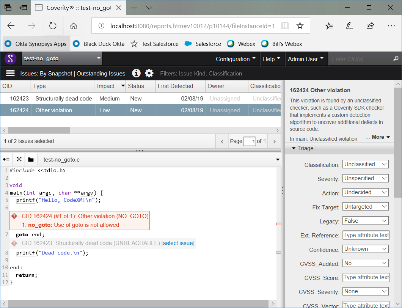Image resolution: width=402 pixels, height=308 pixels.
Task: Open Bill's Webex bookmark
Action: (281, 44)
